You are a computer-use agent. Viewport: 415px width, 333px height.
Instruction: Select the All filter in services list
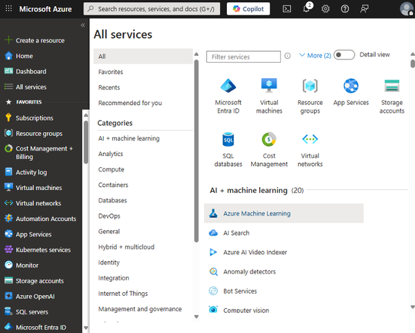143,56
